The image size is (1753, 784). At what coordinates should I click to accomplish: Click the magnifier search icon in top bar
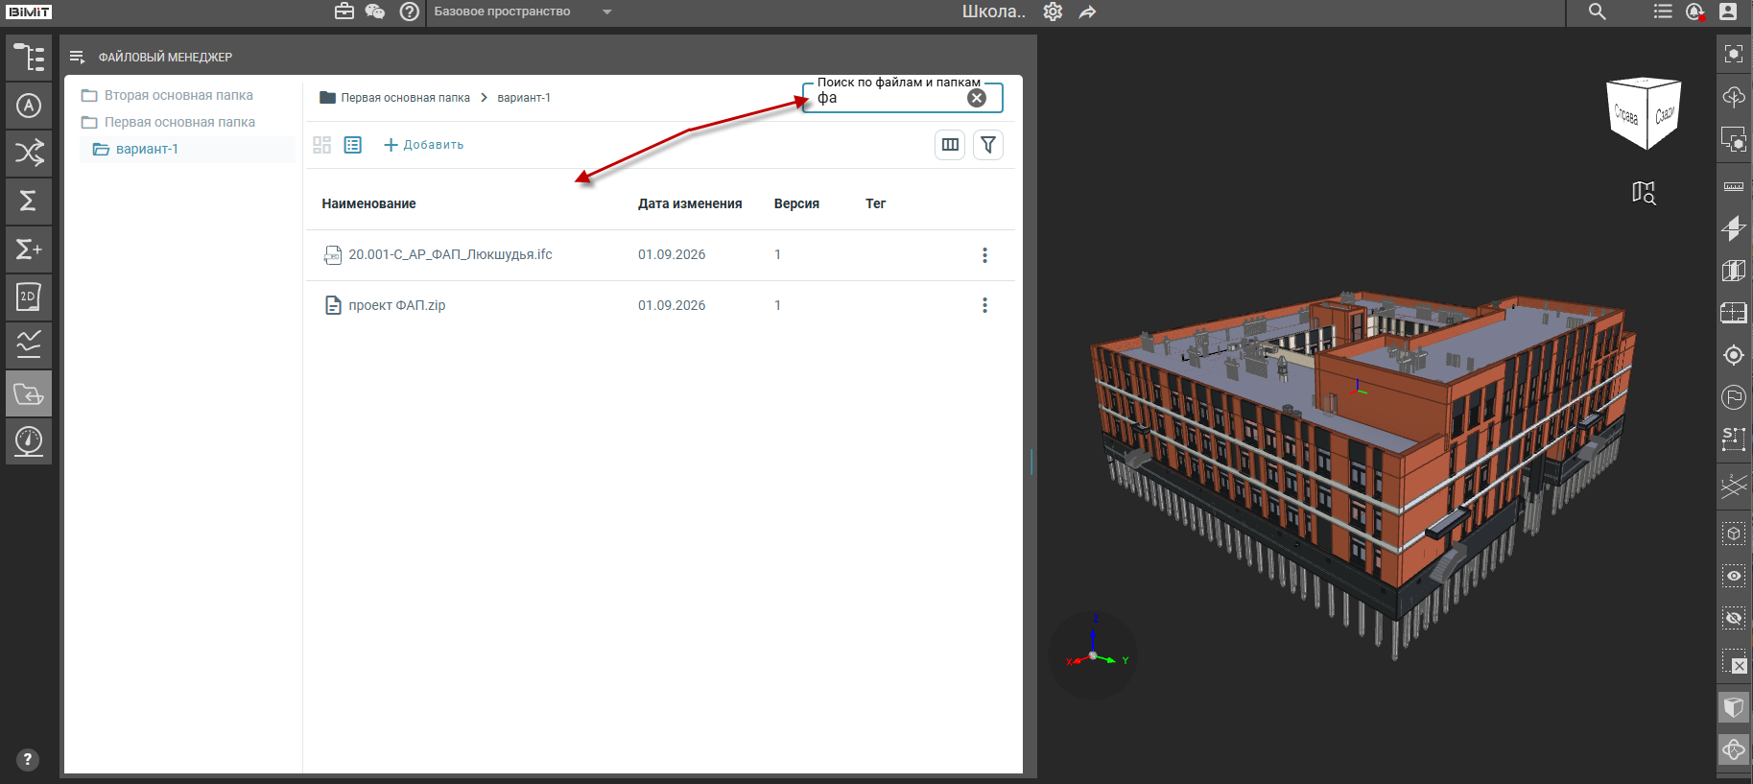click(x=1598, y=12)
